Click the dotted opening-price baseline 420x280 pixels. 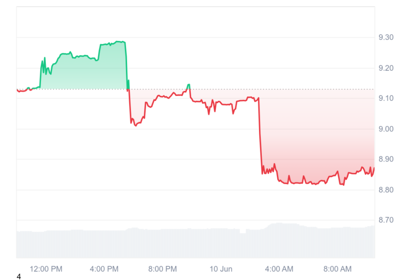coord(196,89)
